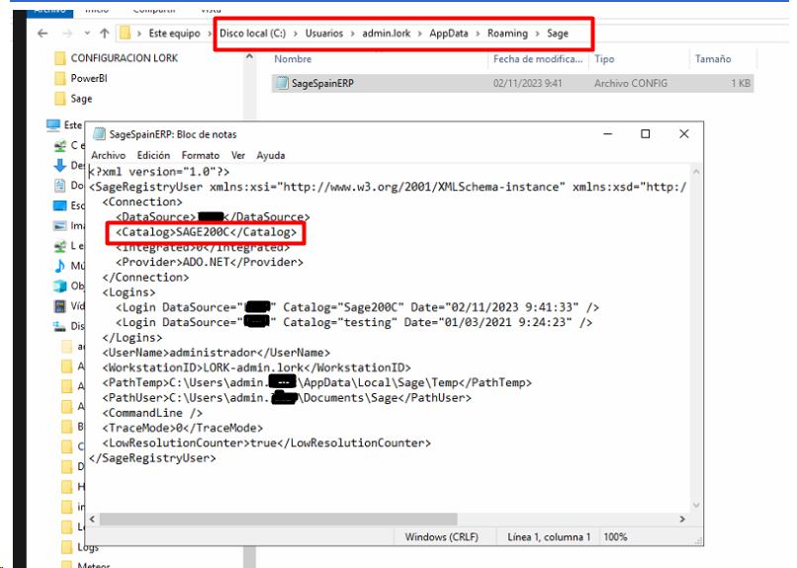
Task: Go forward with the Explorer forward arrow
Action: [x=67, y=34]
